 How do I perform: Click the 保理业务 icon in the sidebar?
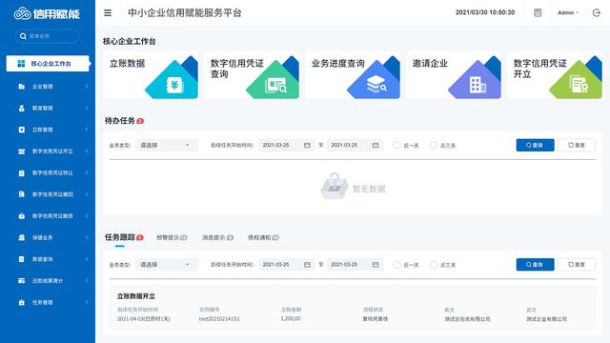[21, 237]
